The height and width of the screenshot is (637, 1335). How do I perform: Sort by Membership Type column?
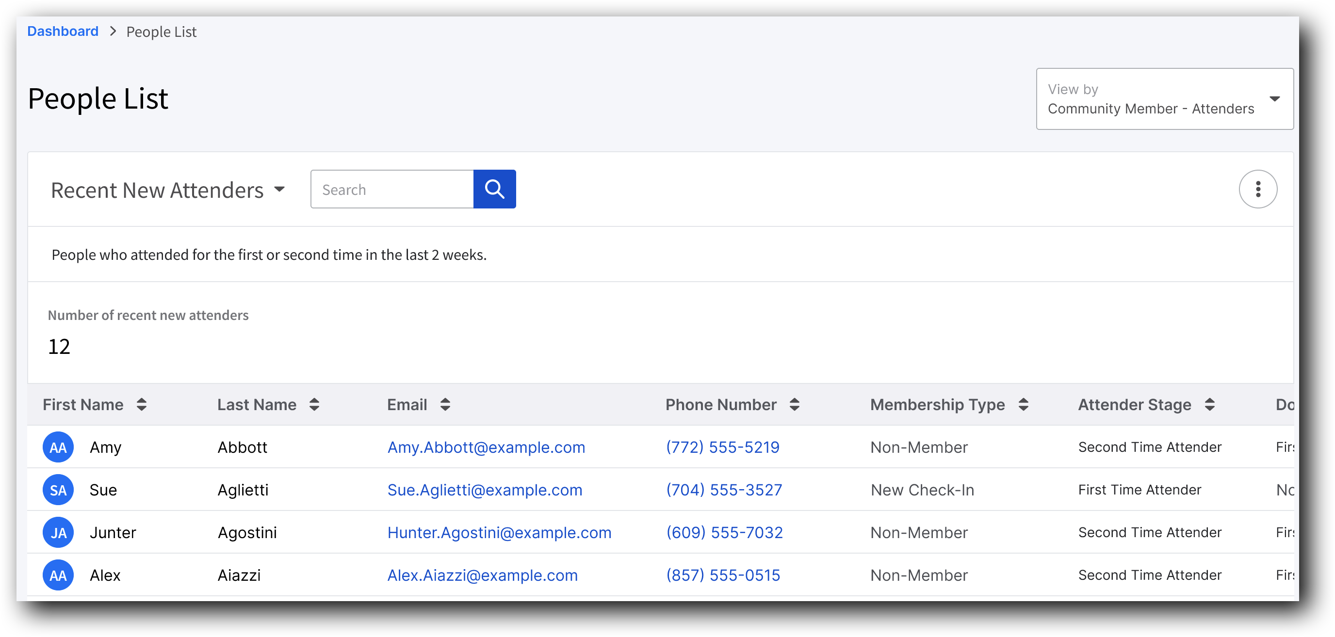click(x=1023, y=404)
